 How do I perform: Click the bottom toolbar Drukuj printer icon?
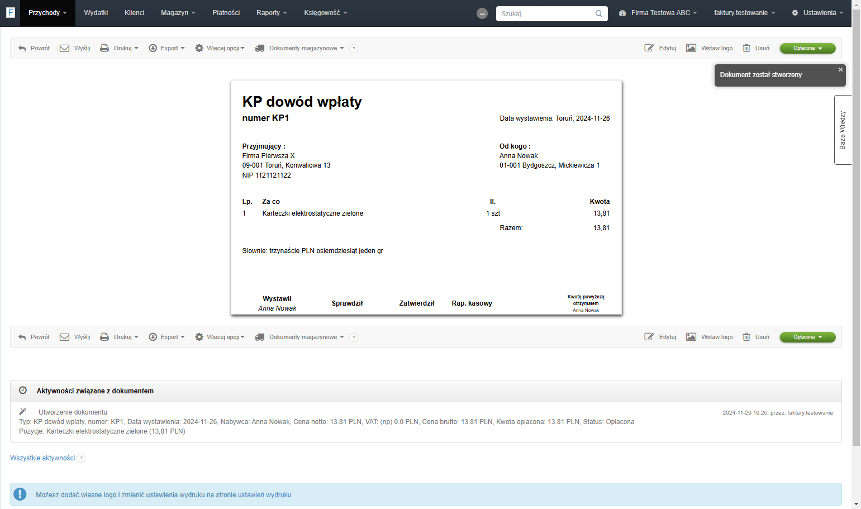tap(104, 337)
